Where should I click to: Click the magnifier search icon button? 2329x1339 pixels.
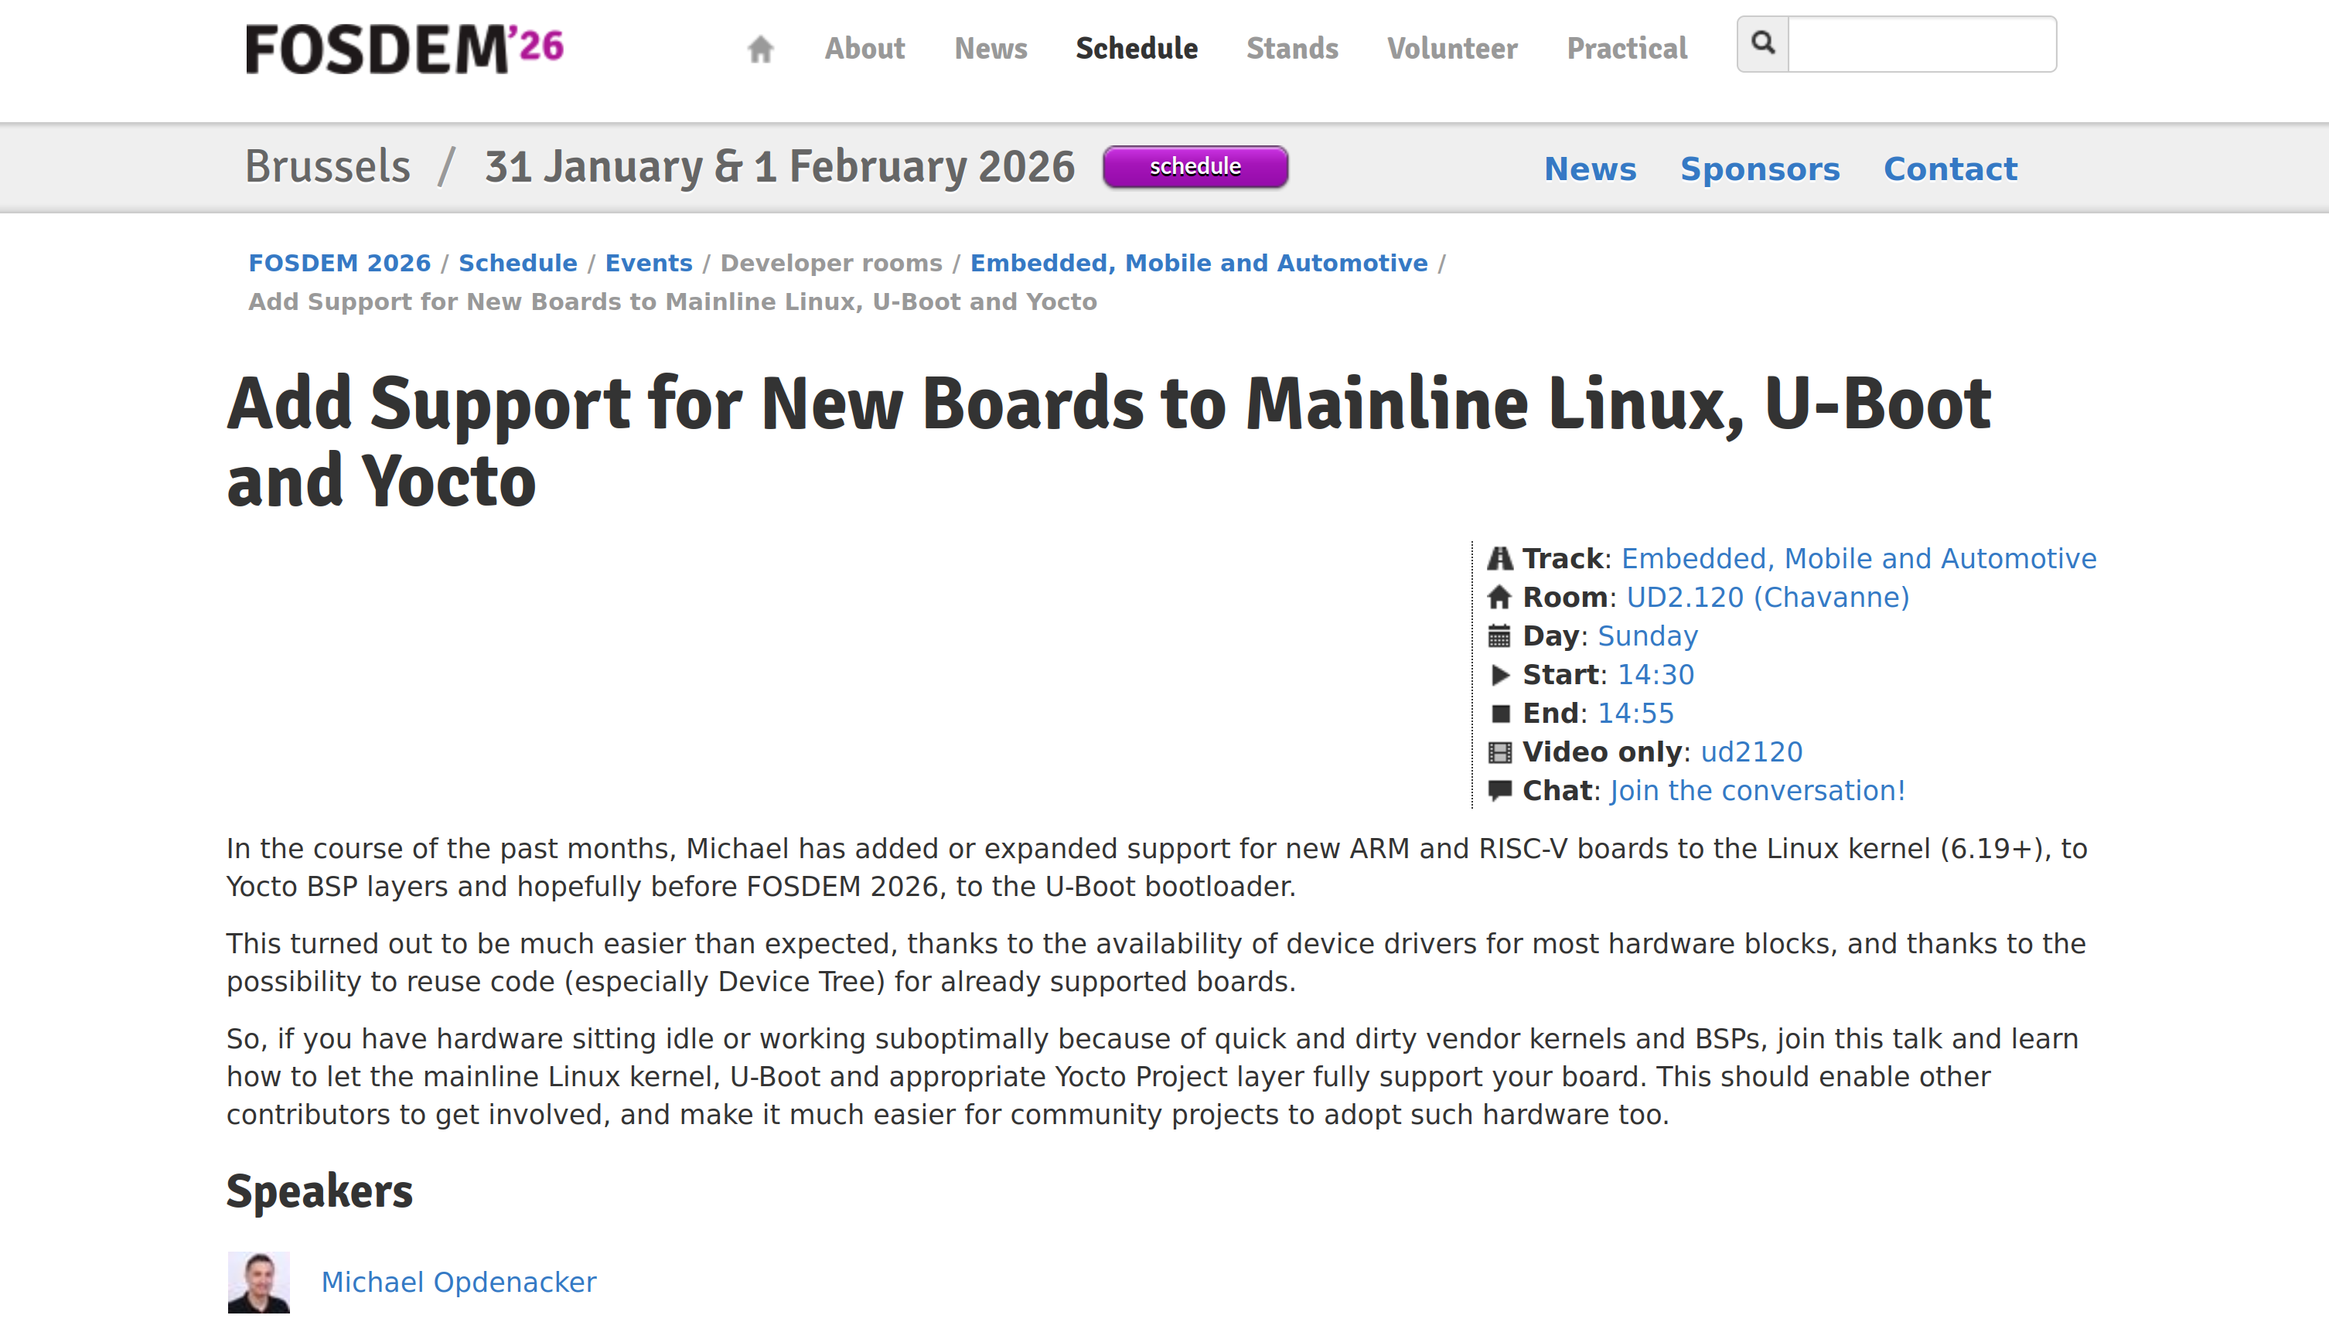(1762, 43)
